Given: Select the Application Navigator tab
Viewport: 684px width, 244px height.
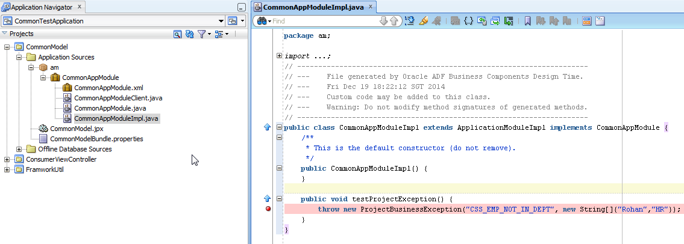Looking at the screenshot, I should tap(43, 7).
